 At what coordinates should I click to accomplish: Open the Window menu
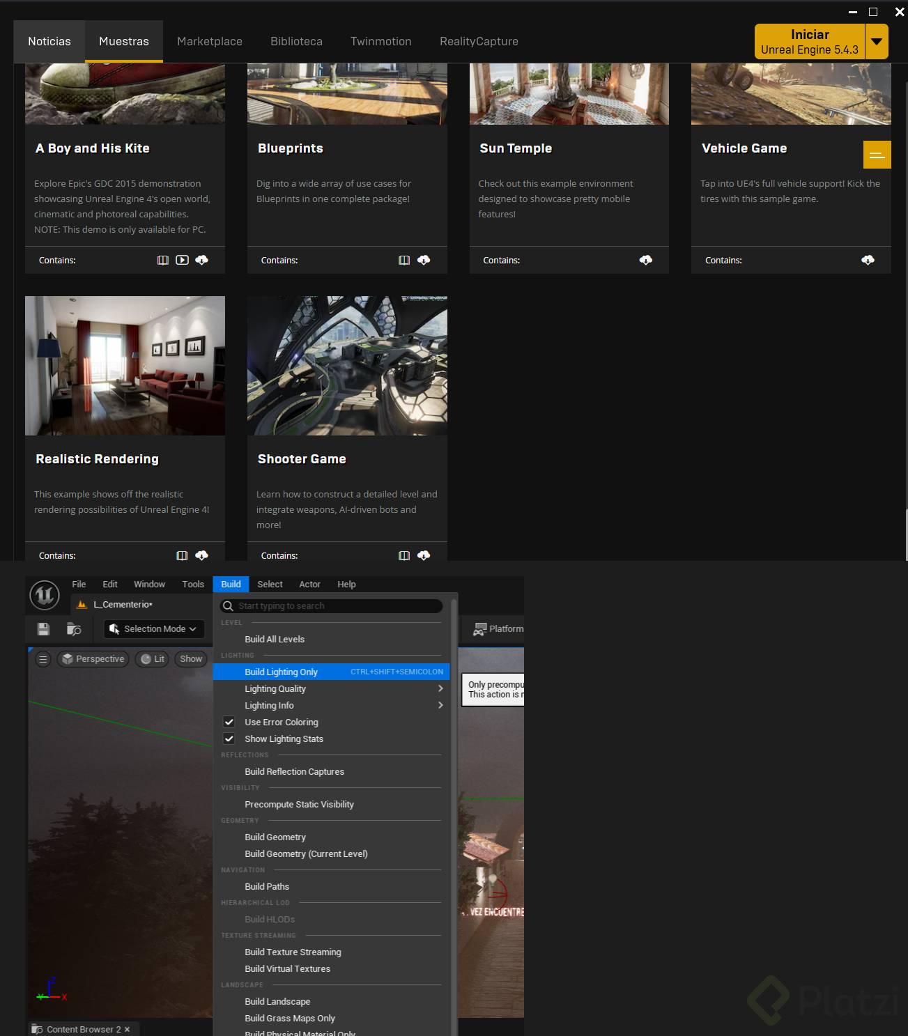click(149, 584)
